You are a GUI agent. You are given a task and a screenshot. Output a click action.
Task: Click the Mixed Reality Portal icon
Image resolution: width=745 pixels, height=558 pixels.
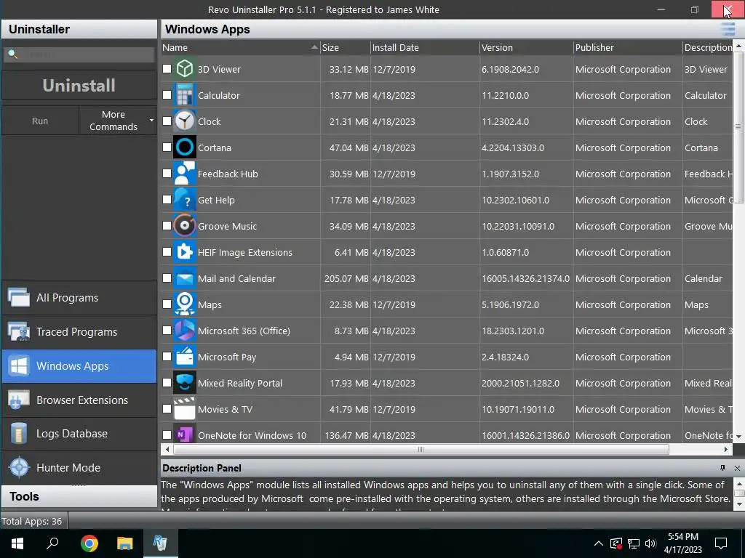coord(184,382)
